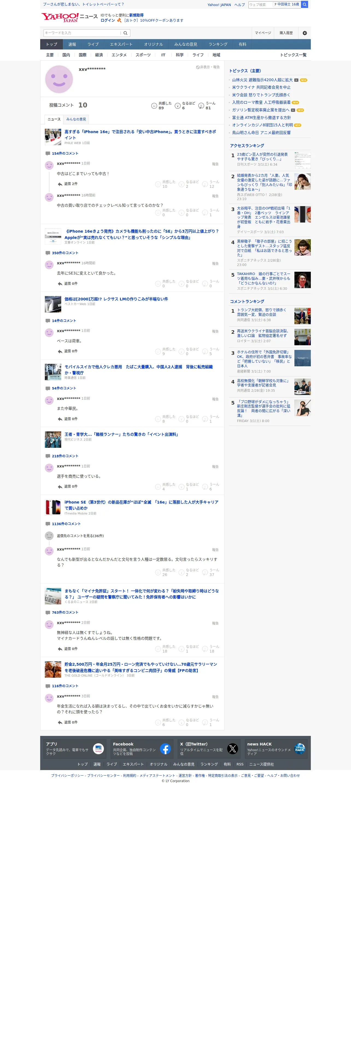351x1053 pixels.
Task: Click the user avatar smiley image
Action: click(x=59, y=79)
